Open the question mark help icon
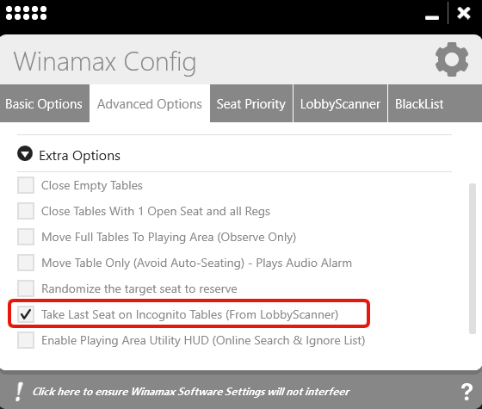The width and height of the screenshot is (482, 409). click(x=467, y=392)
